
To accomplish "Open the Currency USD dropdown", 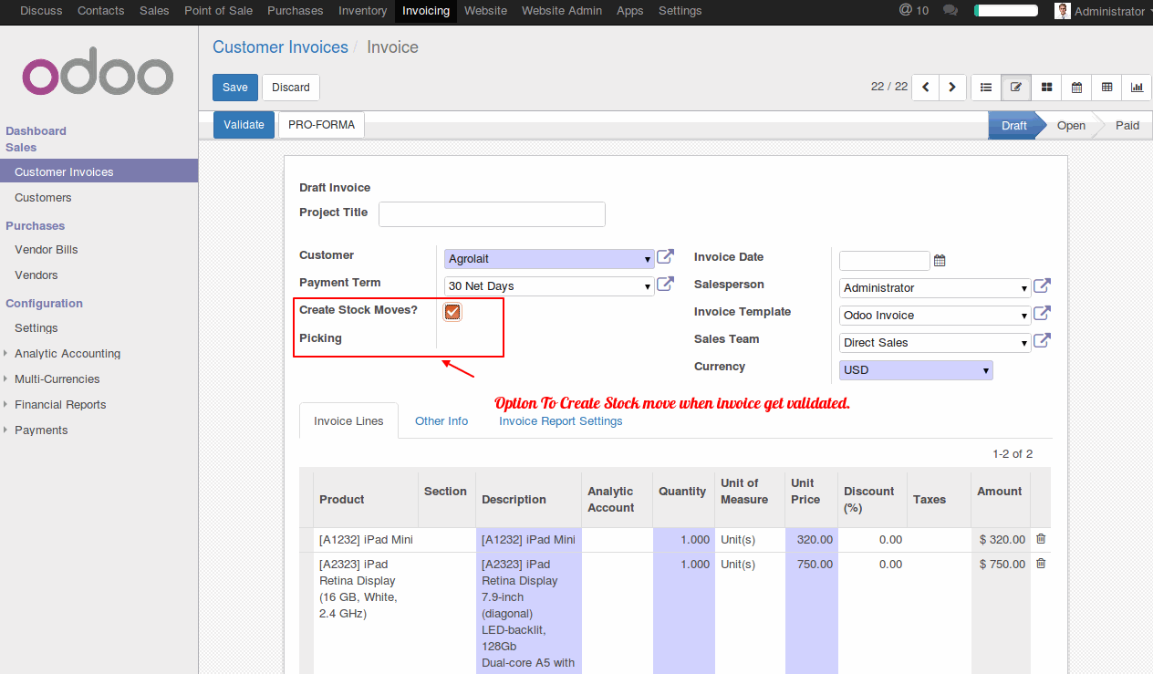I will click(916, 370).
